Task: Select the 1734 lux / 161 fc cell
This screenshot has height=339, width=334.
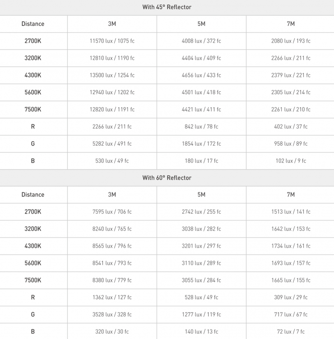Action: [x=291, y=246]
